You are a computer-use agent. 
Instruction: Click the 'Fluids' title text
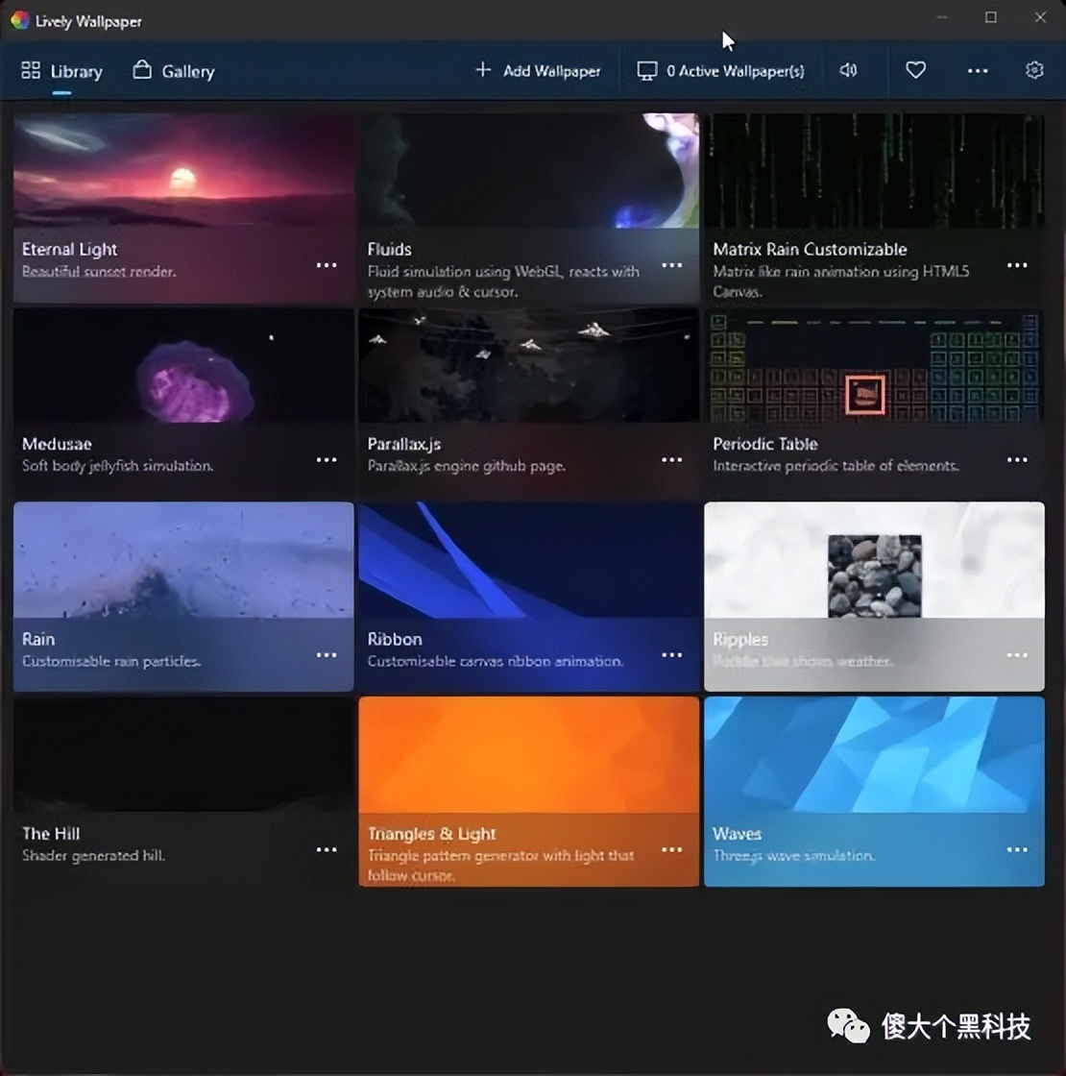pyautogui.click(x=389, y=249)
